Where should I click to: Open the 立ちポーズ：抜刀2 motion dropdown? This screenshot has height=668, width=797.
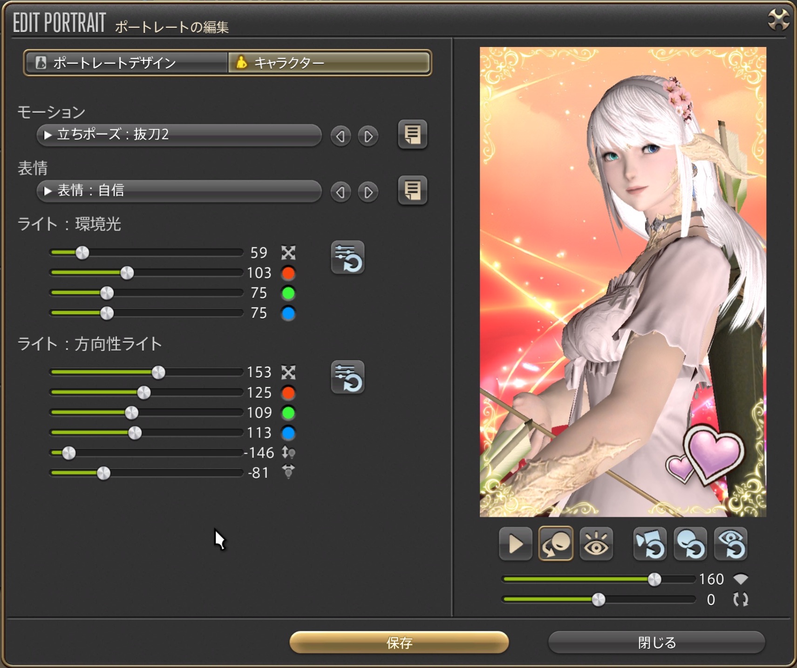coord(179,135)
